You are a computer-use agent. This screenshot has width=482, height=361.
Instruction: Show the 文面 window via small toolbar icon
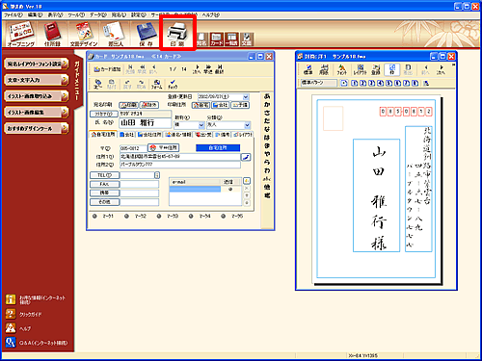tap(247, 39)
